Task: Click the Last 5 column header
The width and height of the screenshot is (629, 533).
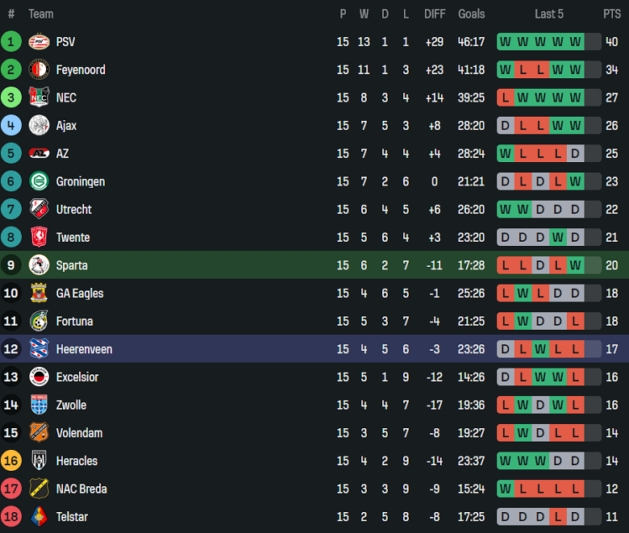Action: [x=548, y=14]
